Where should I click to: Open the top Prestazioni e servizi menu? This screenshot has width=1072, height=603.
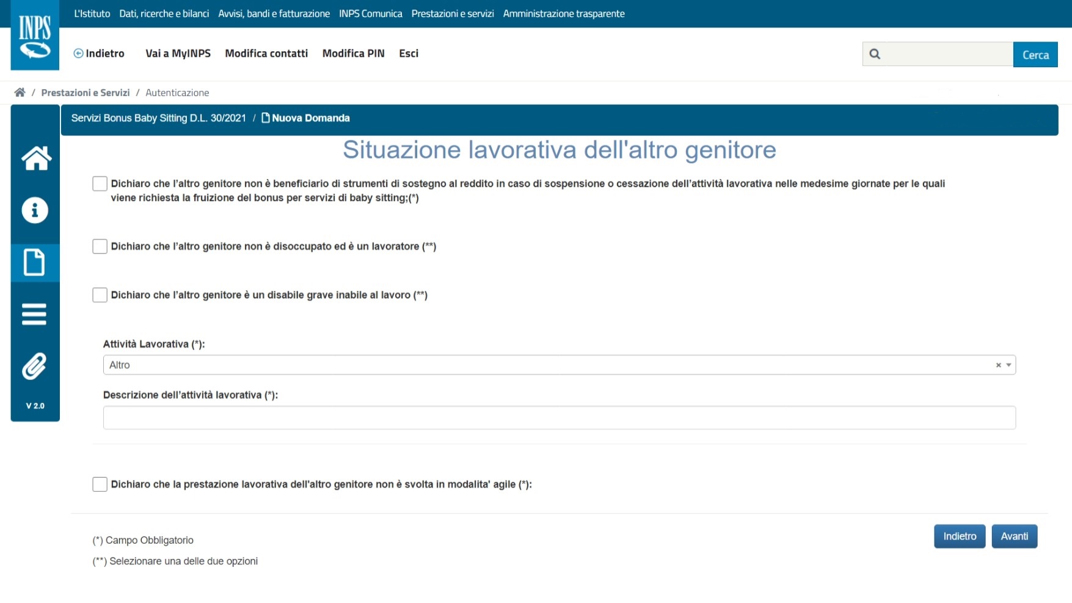click(x=453, y=13)
